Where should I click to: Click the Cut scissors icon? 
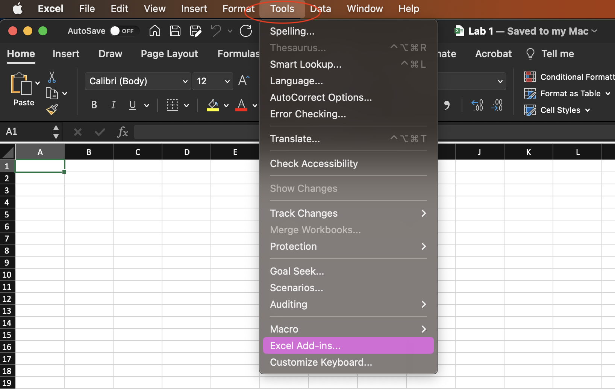coord(52,77)
